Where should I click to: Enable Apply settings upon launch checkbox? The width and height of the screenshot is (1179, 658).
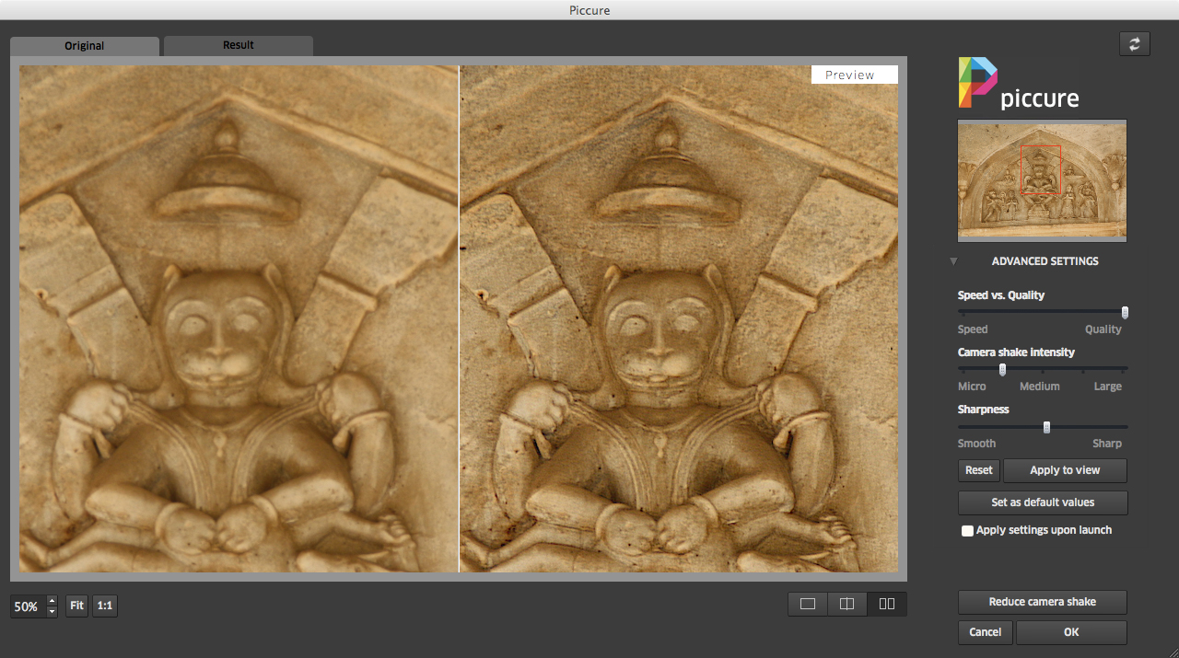coord(967,531)
